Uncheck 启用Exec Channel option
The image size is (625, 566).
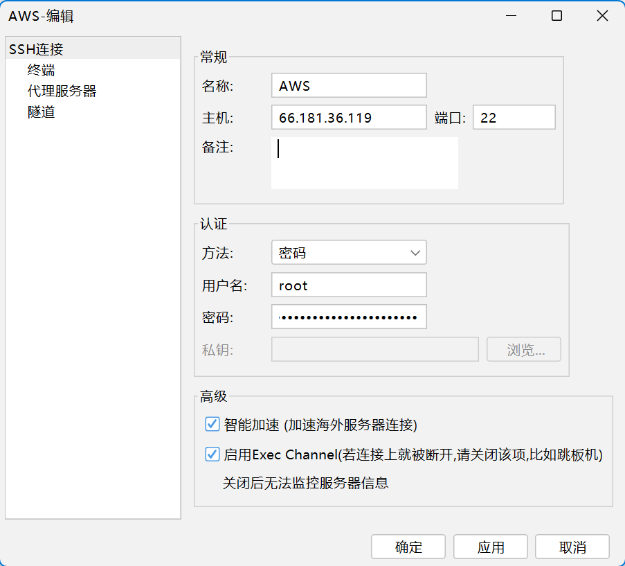pyautogui.click(x=212, y=455)
